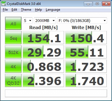Click the CrystalDiskMark app icon in title bar

4,4
